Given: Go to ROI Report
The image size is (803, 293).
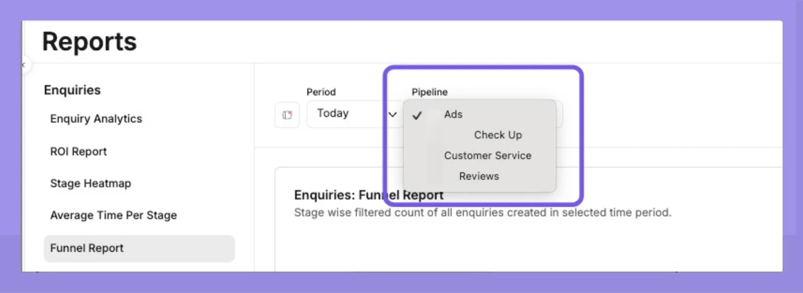Looking at the screenshot, I should pos(78,151).
